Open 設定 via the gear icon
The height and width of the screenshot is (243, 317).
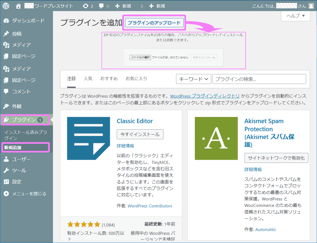pyautogui.click(x=6, y=182)
